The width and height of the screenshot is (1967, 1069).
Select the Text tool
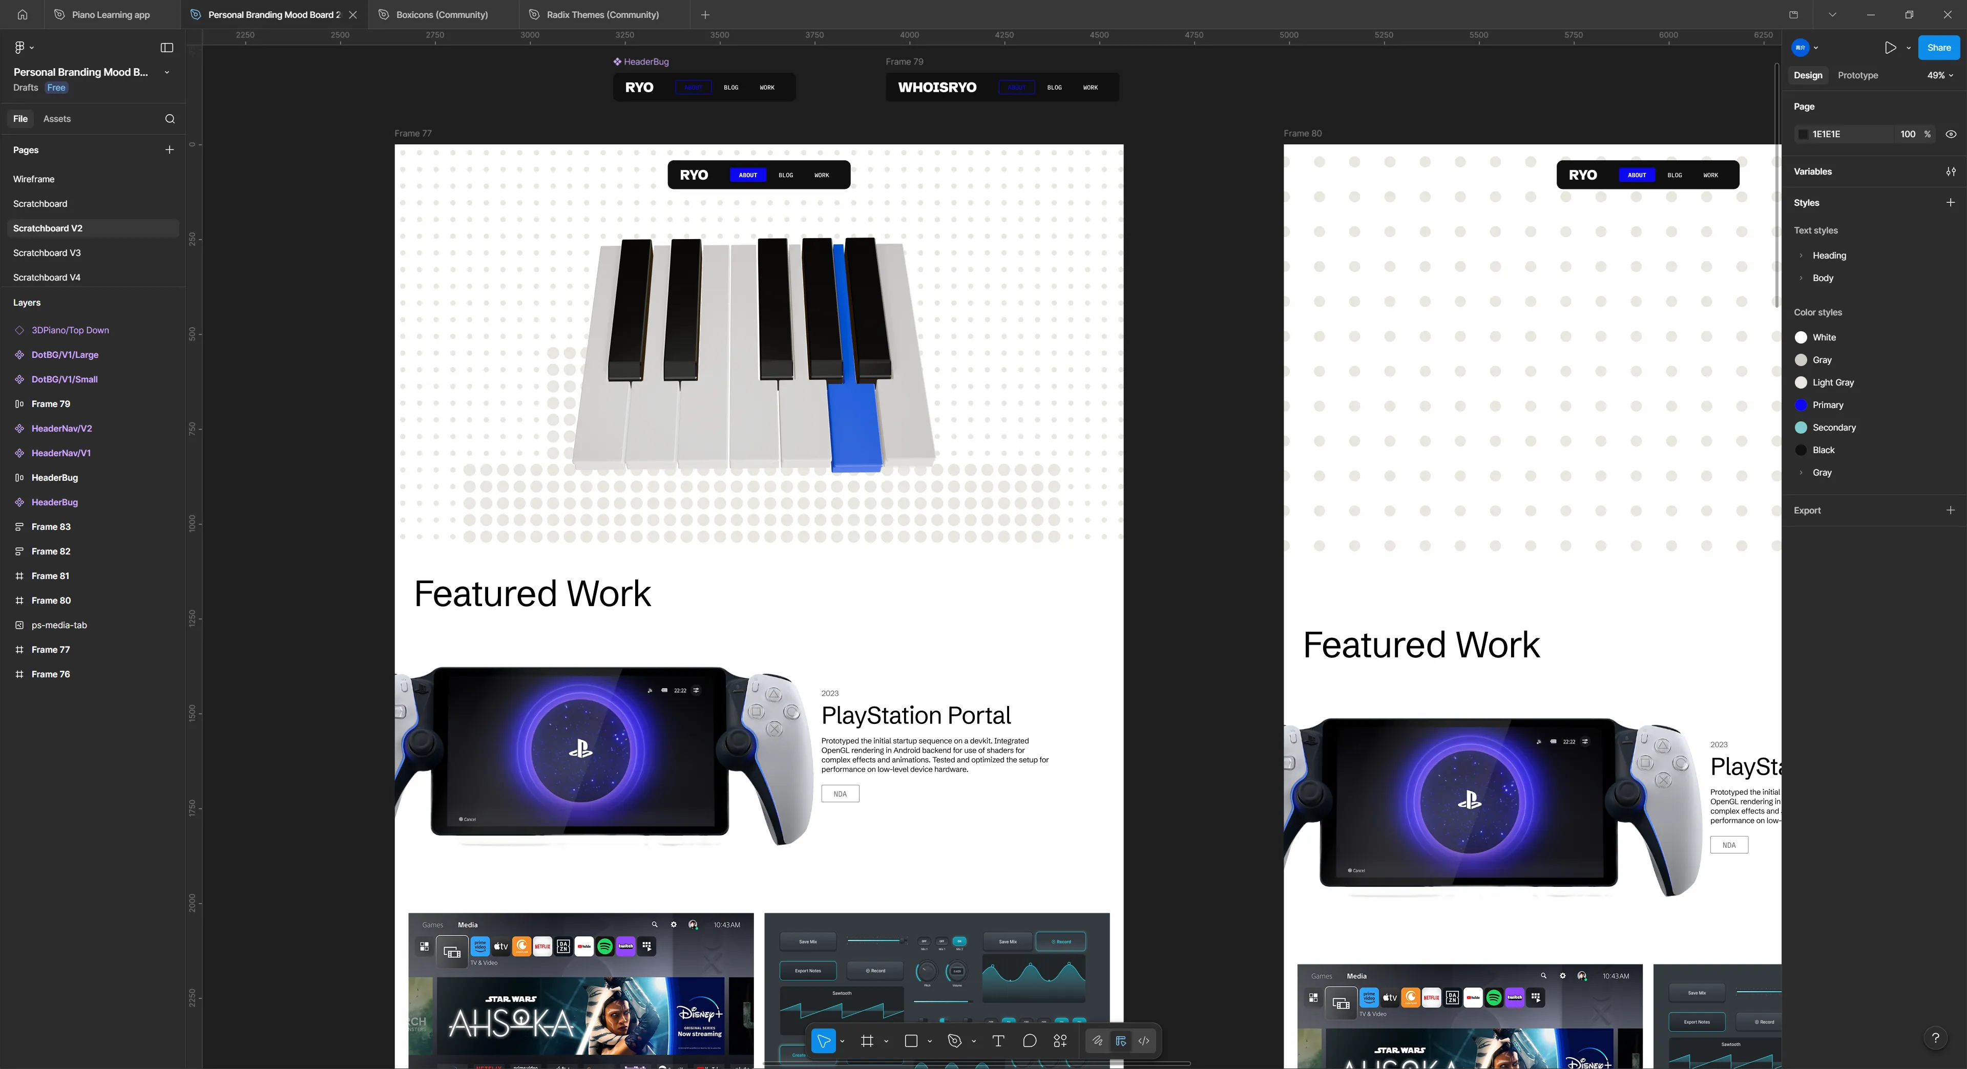[997, 1041]
